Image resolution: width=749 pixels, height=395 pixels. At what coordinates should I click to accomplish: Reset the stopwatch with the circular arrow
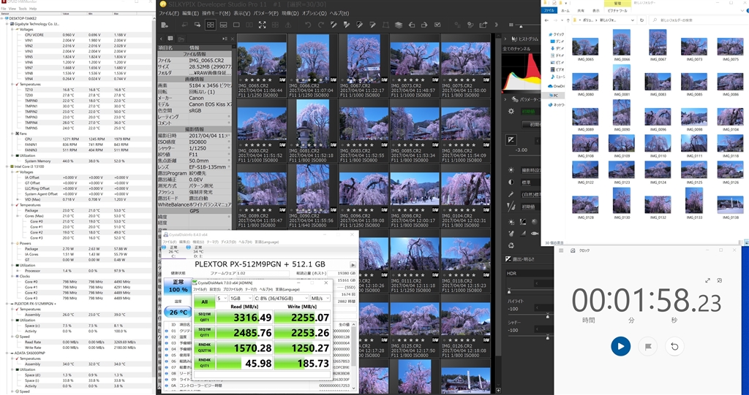coord(674,346)
